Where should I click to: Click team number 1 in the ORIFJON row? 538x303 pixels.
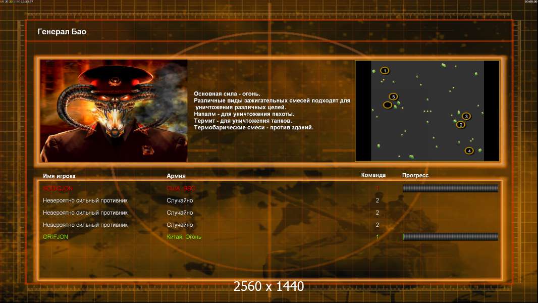(x=378, y=237)
